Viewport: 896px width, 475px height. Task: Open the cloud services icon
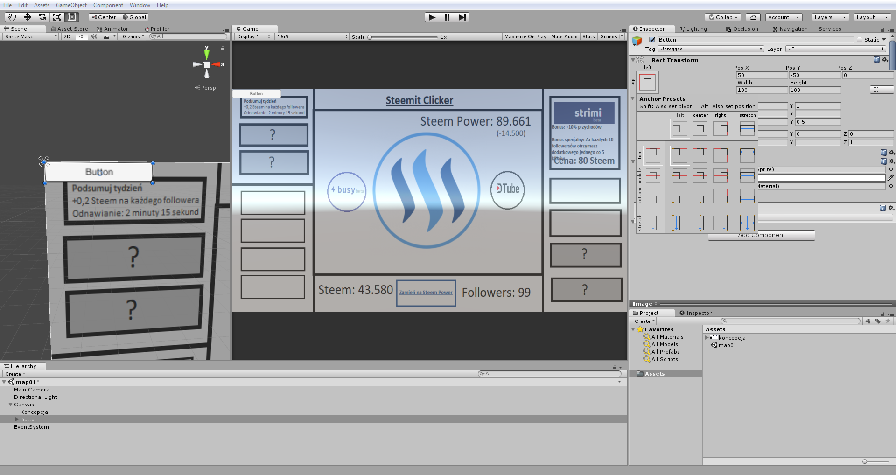(753, 17)
